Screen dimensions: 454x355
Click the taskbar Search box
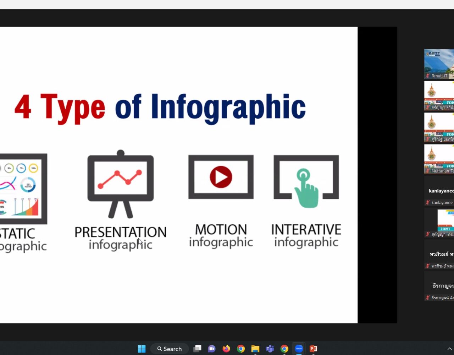(x=170, y=349)
